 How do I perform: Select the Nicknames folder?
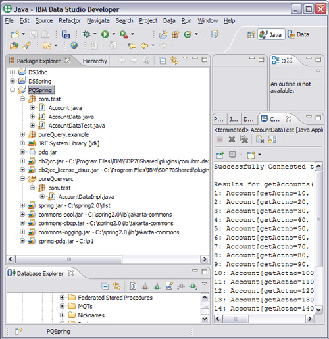tap(91, 315)
